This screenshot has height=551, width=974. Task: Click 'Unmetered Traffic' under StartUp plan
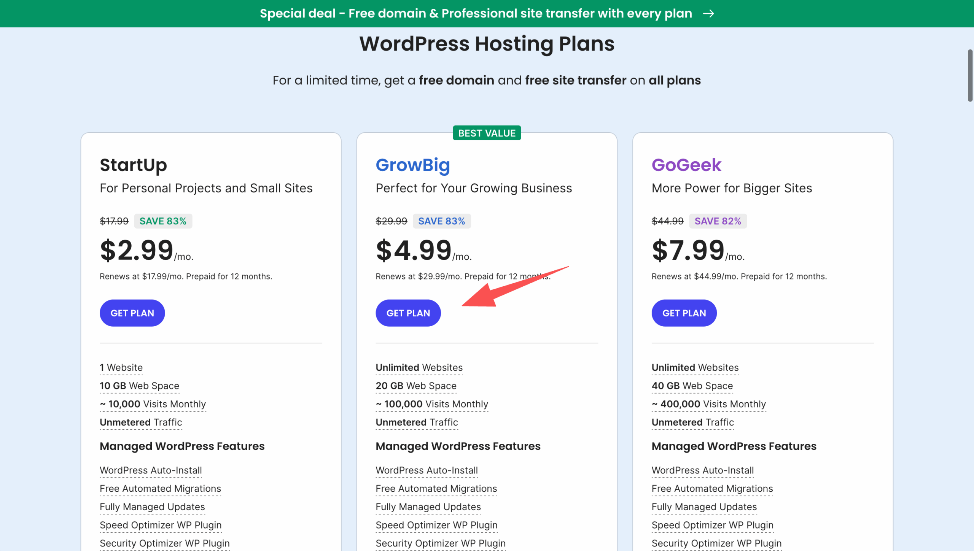pyautogui.click(x=141, y=422)
